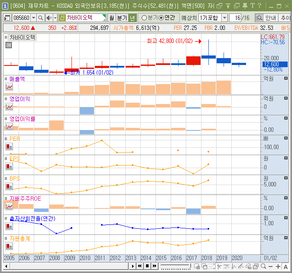292x273 pixels.
Task: Collapse the 영업이익 panel with its corner button
Action: [x=286, y=98]
